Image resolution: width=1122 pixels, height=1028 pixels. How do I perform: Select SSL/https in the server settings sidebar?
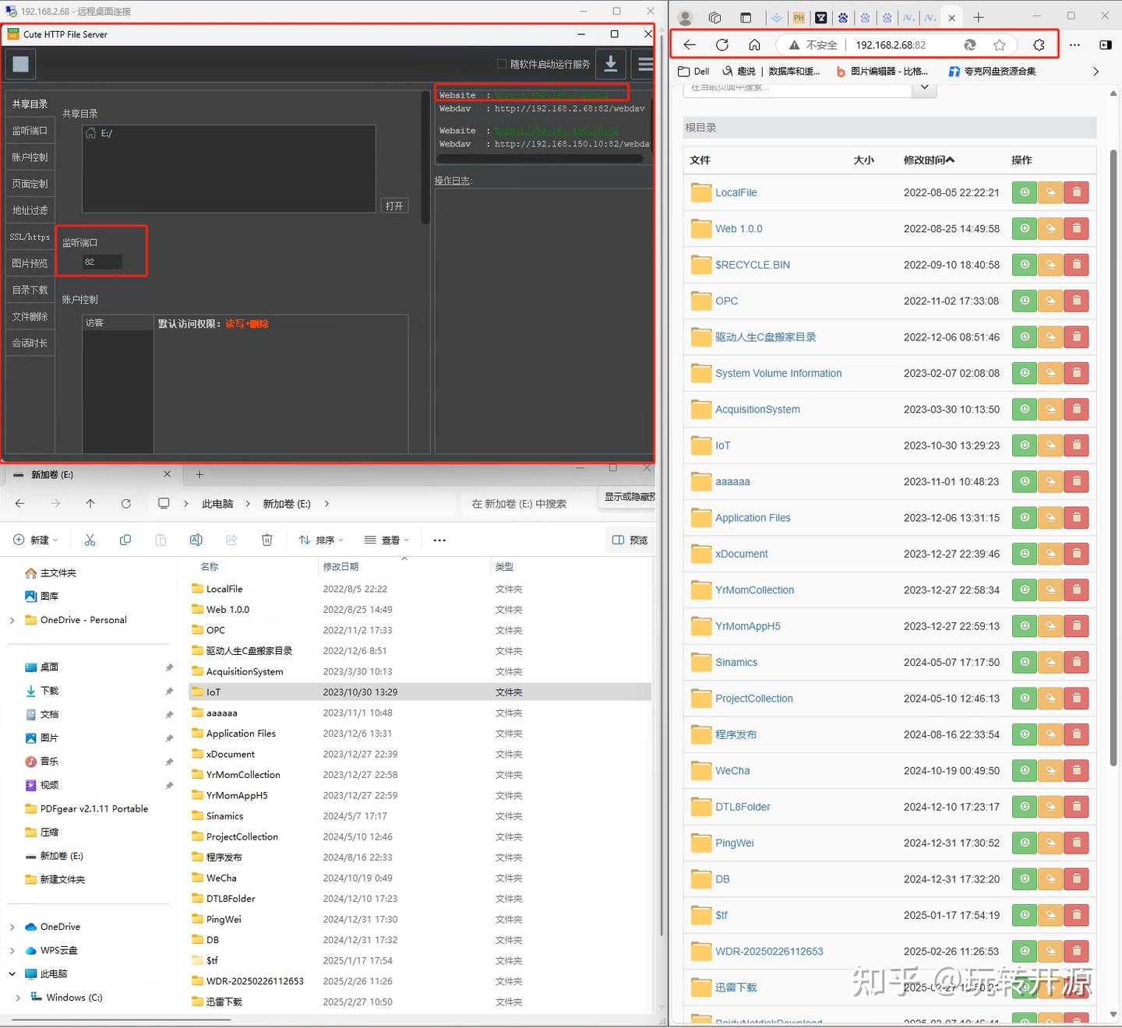(30, 237)
